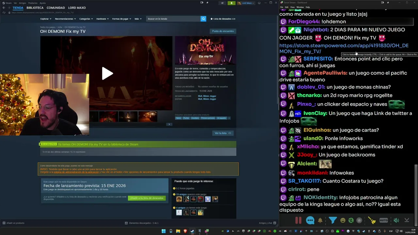Click the store search magnifier button

pyautogui.click(x=203, y=19)
